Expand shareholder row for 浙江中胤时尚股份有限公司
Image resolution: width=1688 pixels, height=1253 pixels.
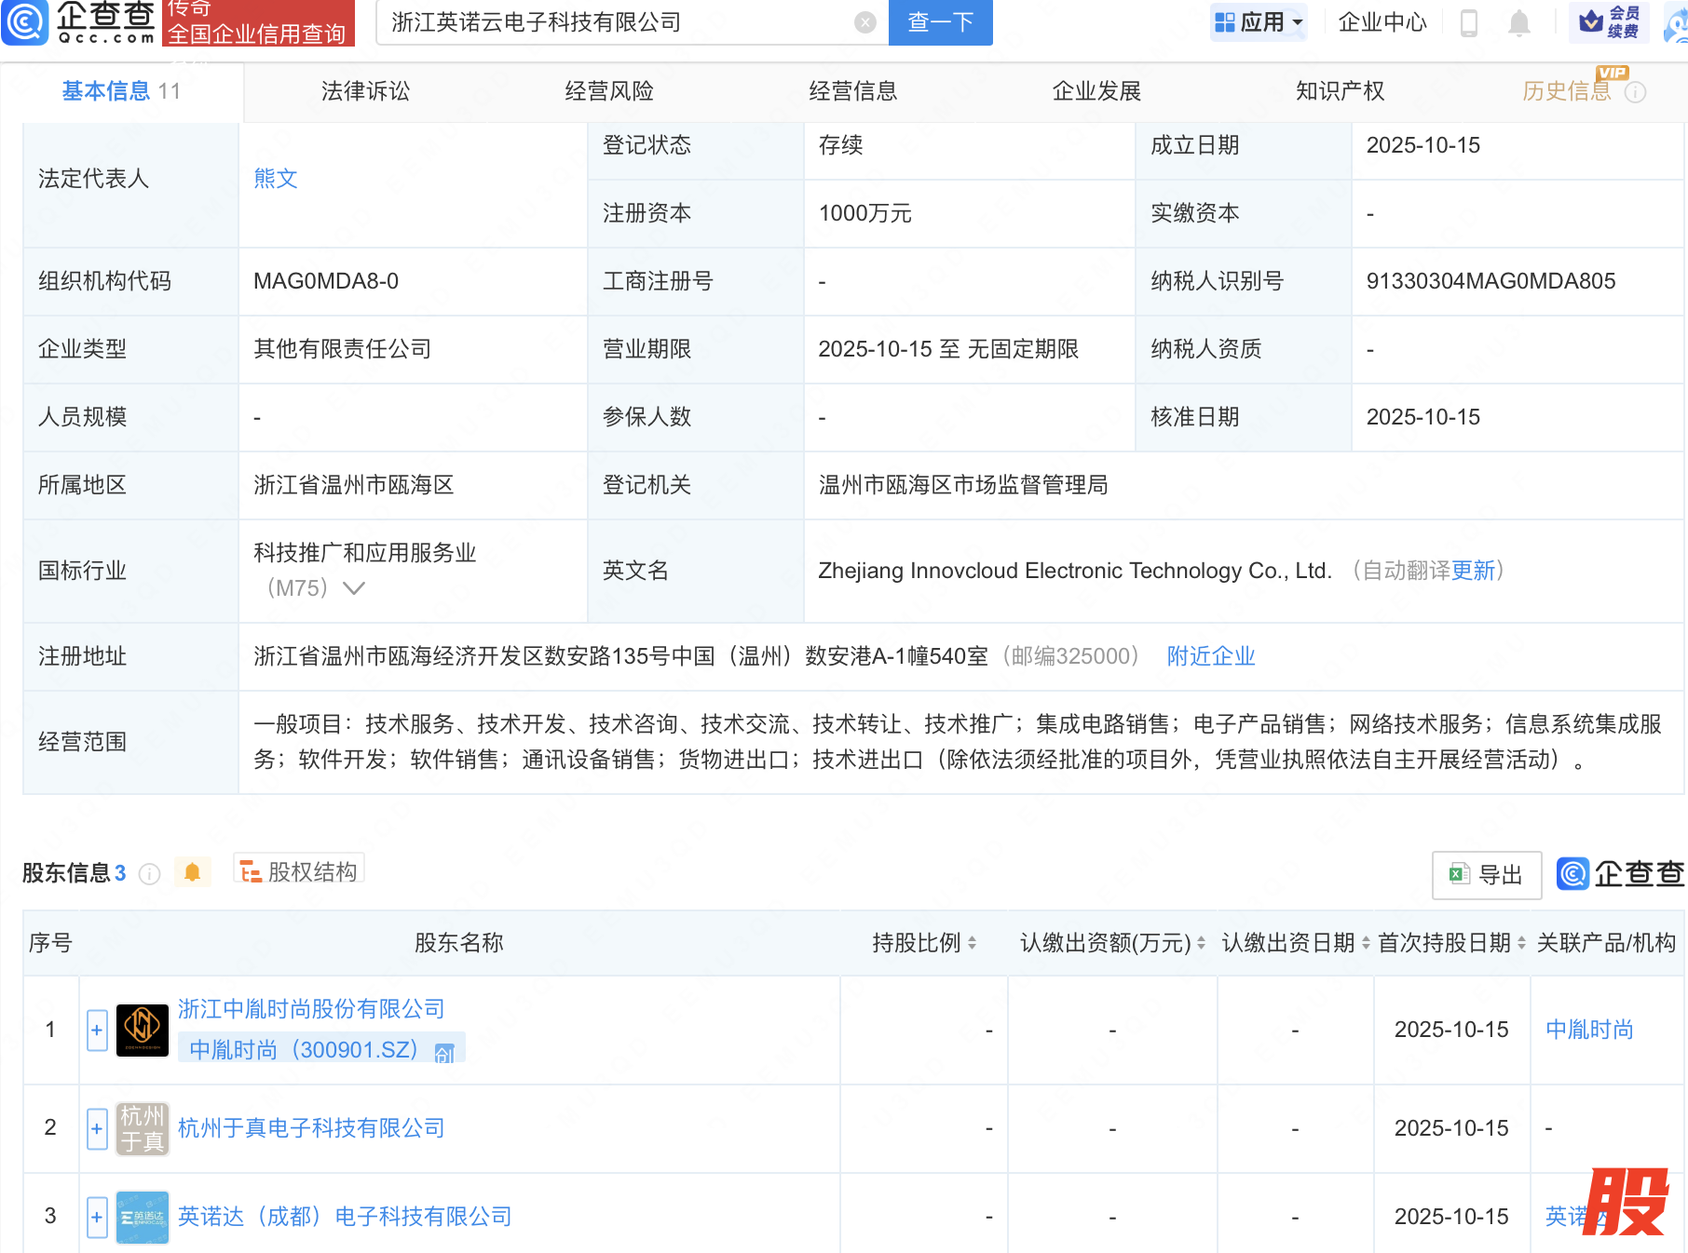[97, 1031]
